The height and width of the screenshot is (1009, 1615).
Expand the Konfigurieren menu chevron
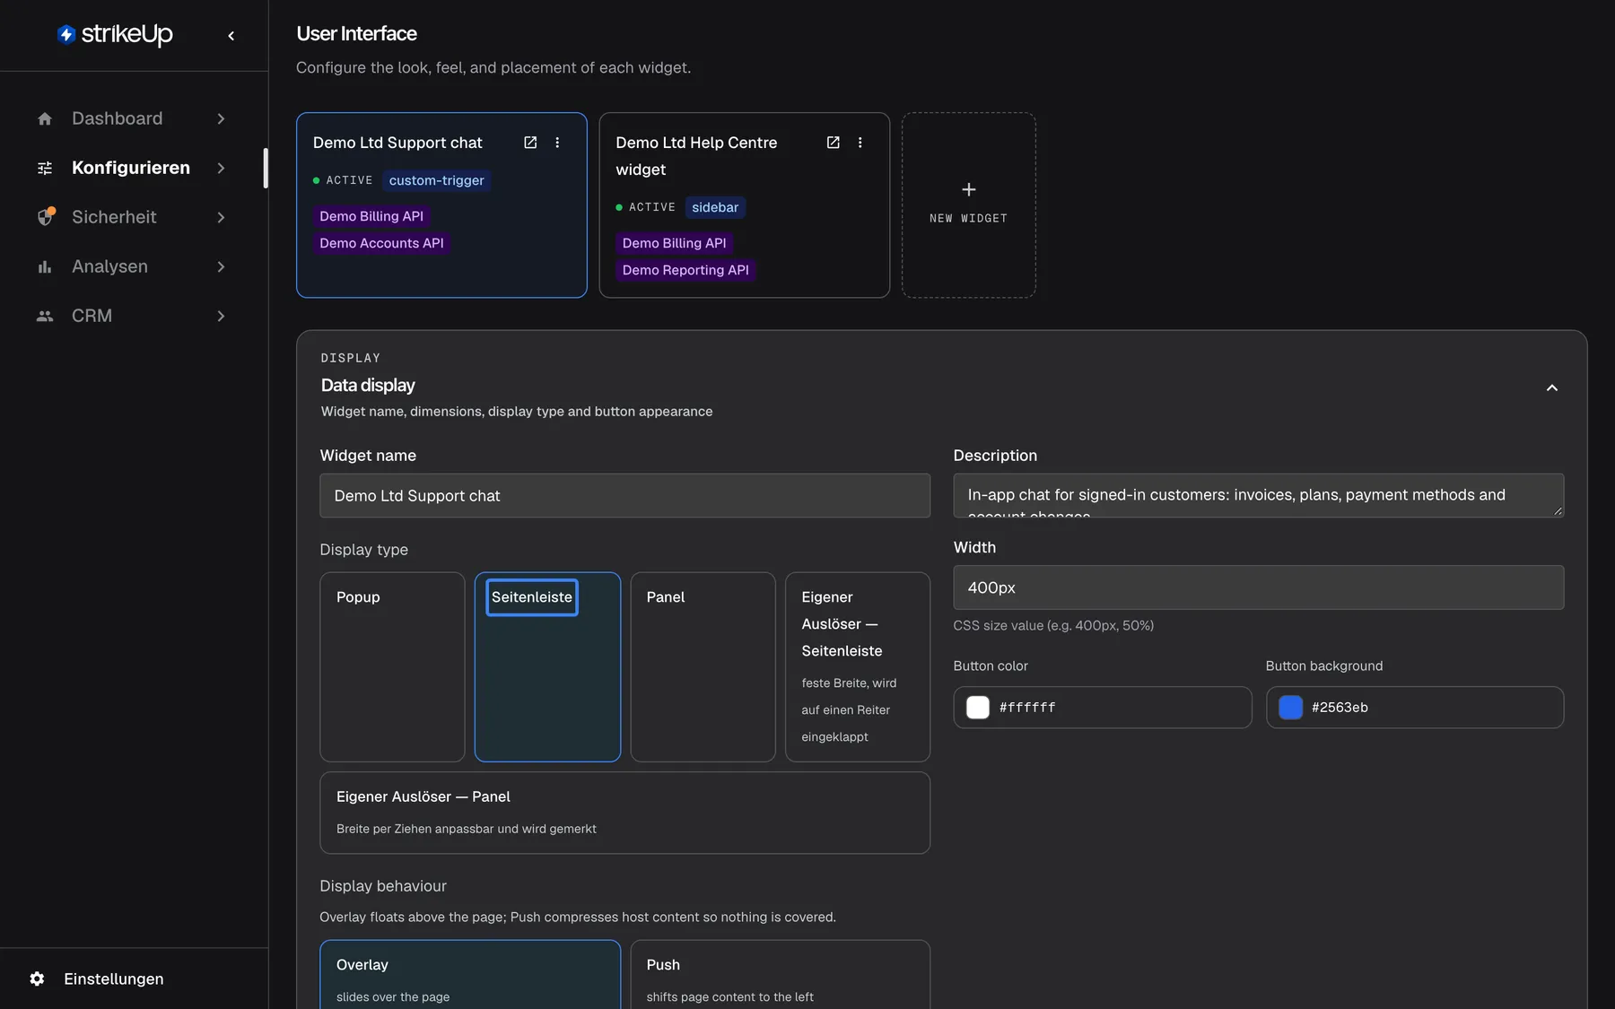point(221,168)
